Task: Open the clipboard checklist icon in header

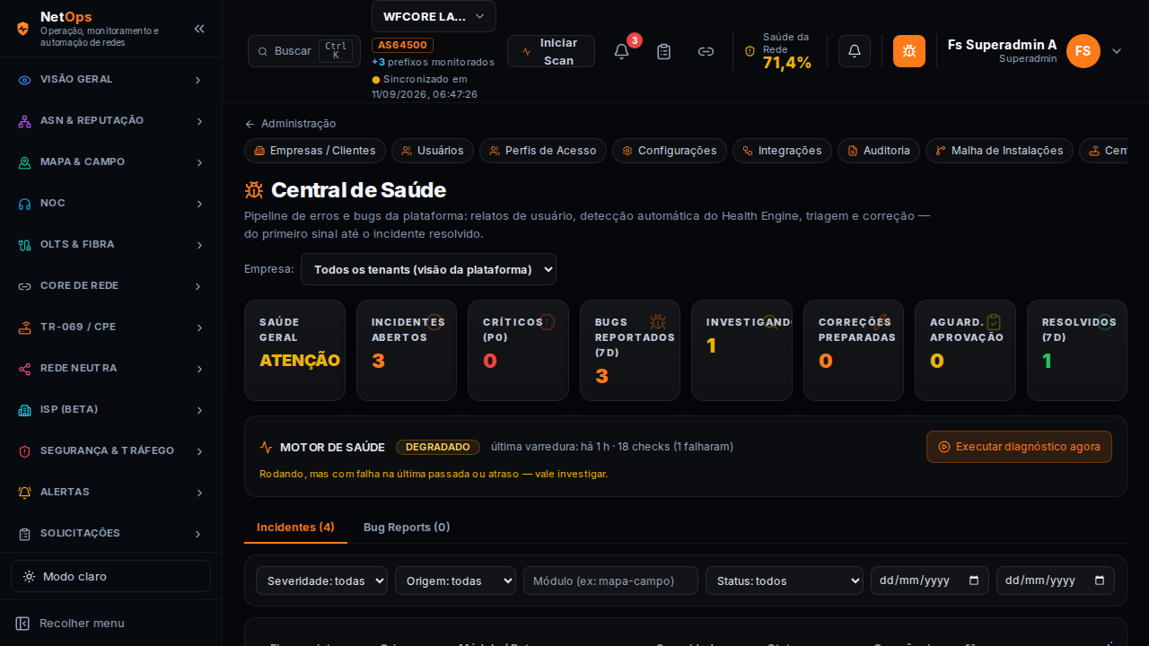Action: [664, 51]
